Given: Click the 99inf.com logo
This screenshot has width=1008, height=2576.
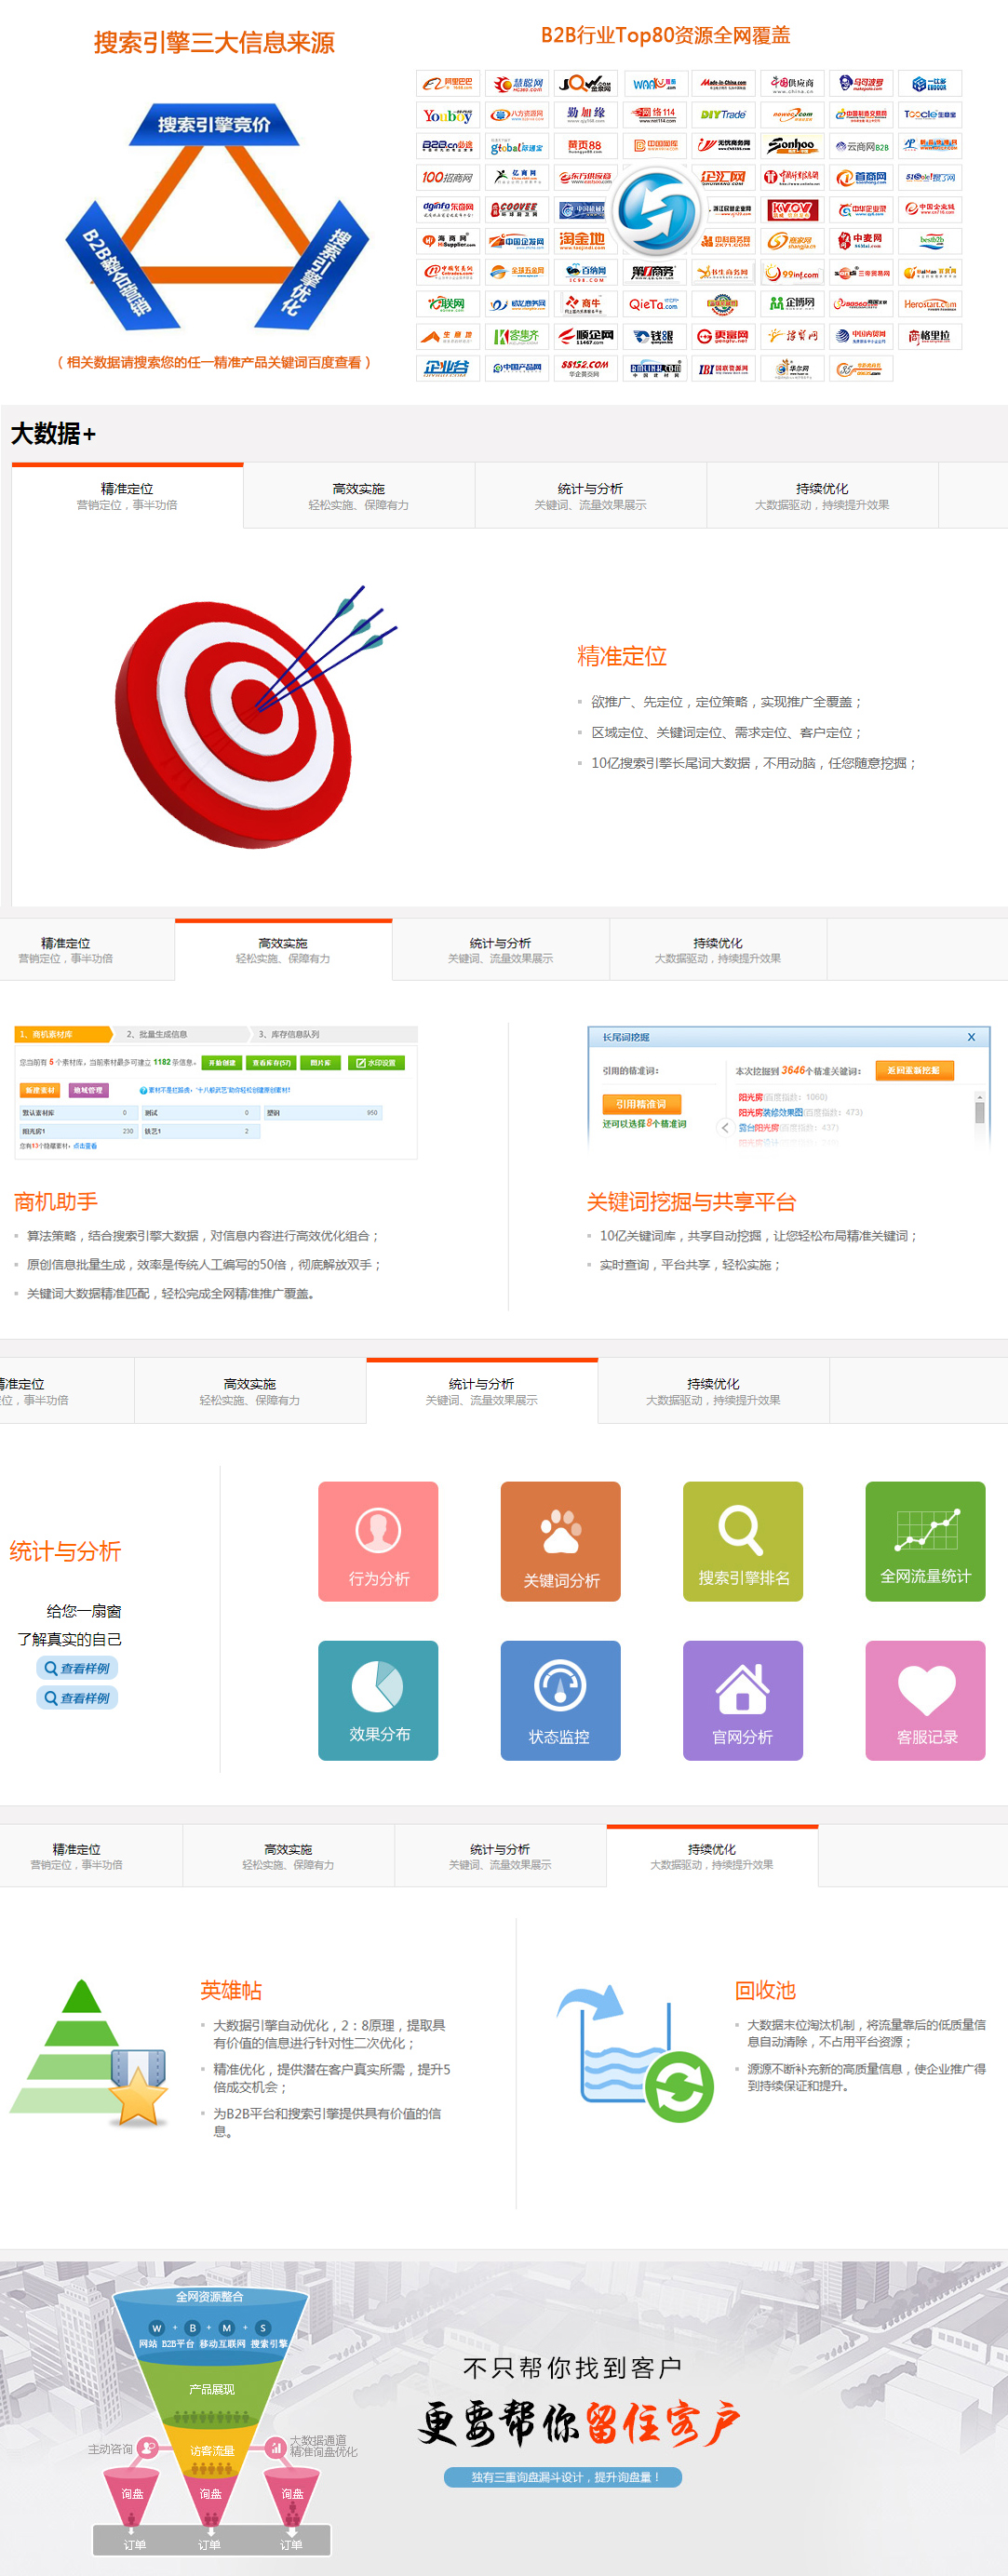Looking at the screenshot, I should [793, 273].
